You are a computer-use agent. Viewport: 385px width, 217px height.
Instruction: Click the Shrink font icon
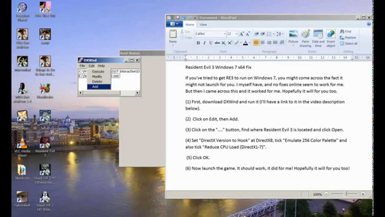(x=248, y=34)
